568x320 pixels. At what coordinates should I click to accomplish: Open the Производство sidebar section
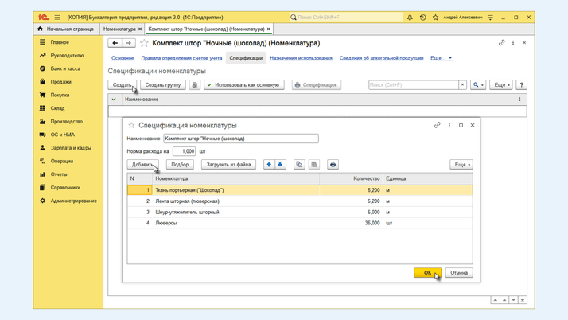tap(67, 121)
